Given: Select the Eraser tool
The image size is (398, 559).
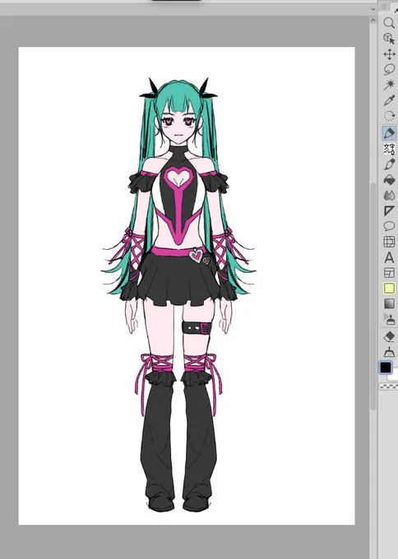Looking at the screenshot, I should pos(389,336).
